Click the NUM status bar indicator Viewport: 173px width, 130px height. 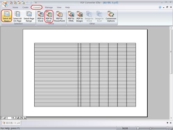tap(125, 128)
